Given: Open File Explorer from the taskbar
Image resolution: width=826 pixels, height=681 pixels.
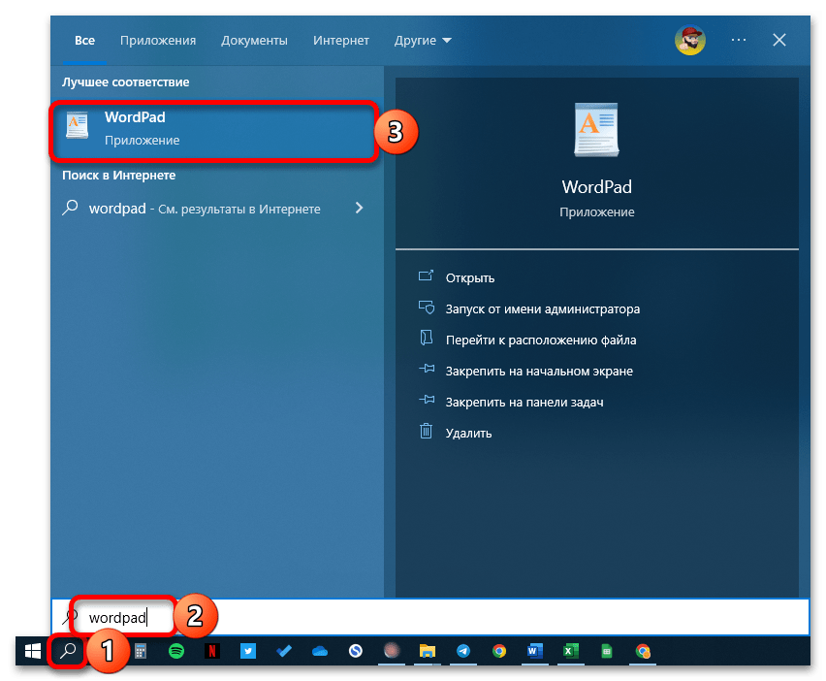Looking at the screenshot, I should click(x=428, y=652).
